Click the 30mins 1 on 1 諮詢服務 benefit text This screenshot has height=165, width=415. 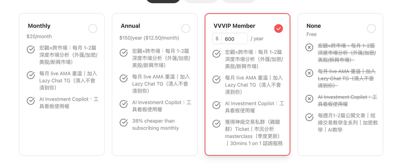[x=257, y=143]
